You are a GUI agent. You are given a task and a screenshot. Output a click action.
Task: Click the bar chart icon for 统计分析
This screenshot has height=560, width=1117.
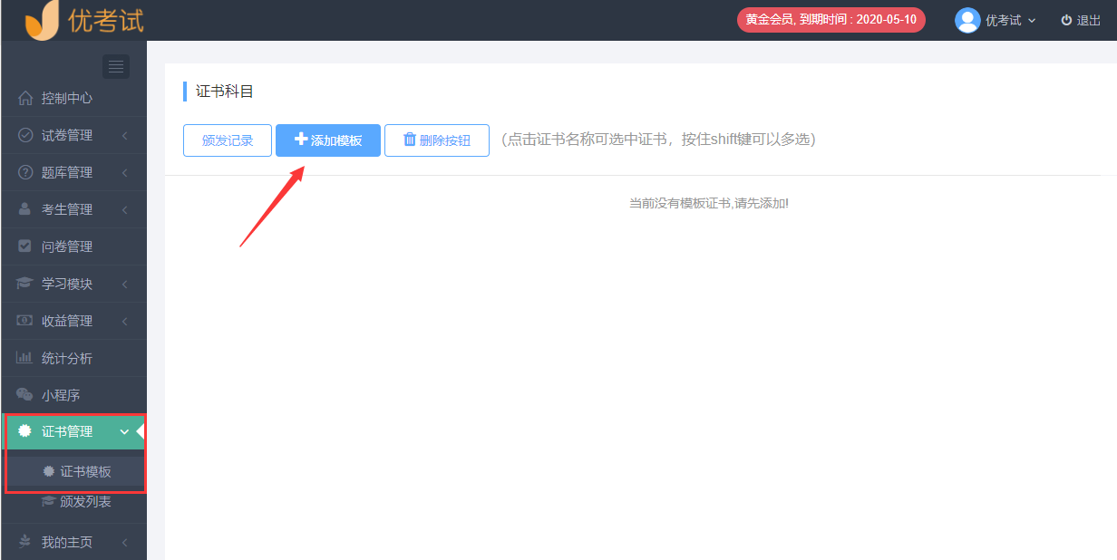point(25,358)
